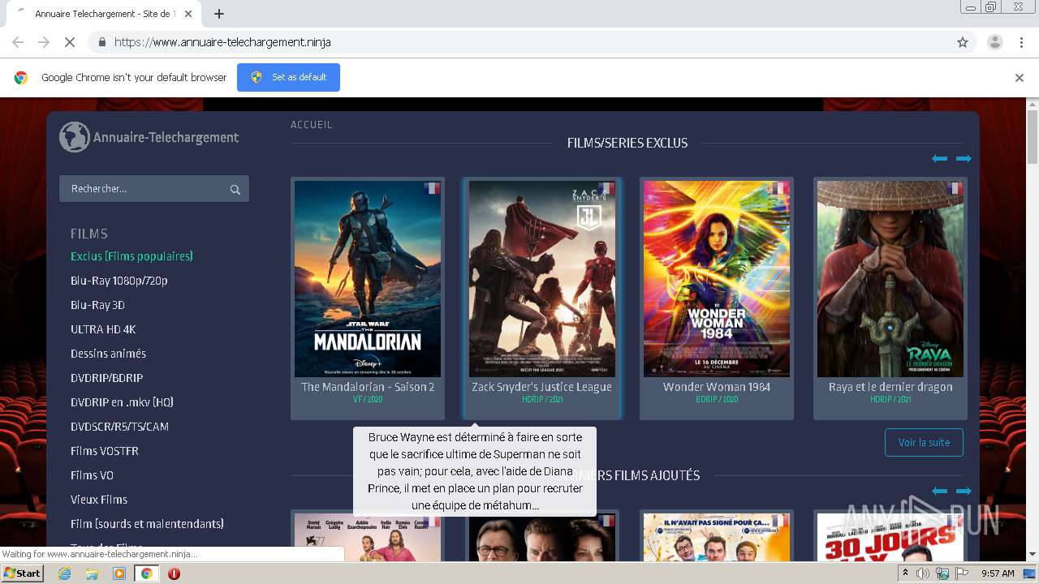Open the Chrome three-dot menu
This screenshot has height=584, width=1039.
pyautogui.click(x=1021, y=42)
